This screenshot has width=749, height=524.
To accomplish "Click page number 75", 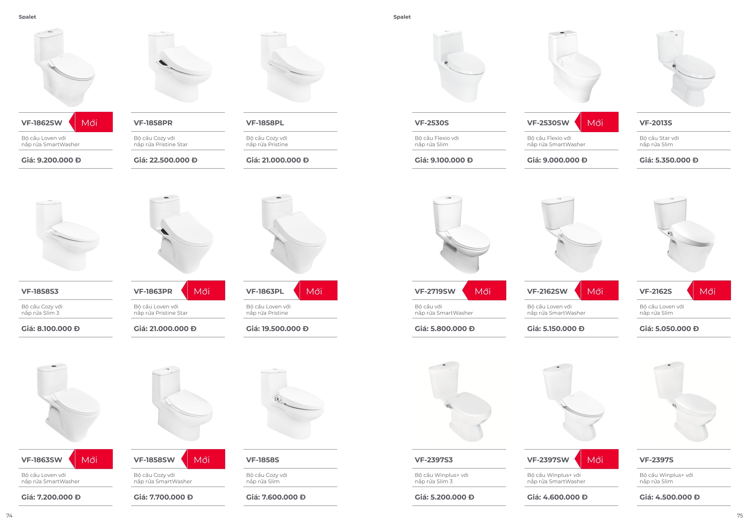I will 740,515.
